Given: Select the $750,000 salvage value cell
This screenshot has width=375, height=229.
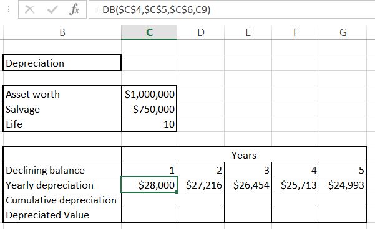Looking at the screenshot, I should [149, 109].
